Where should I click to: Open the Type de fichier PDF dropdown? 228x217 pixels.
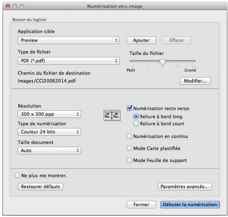coord(68,61)
